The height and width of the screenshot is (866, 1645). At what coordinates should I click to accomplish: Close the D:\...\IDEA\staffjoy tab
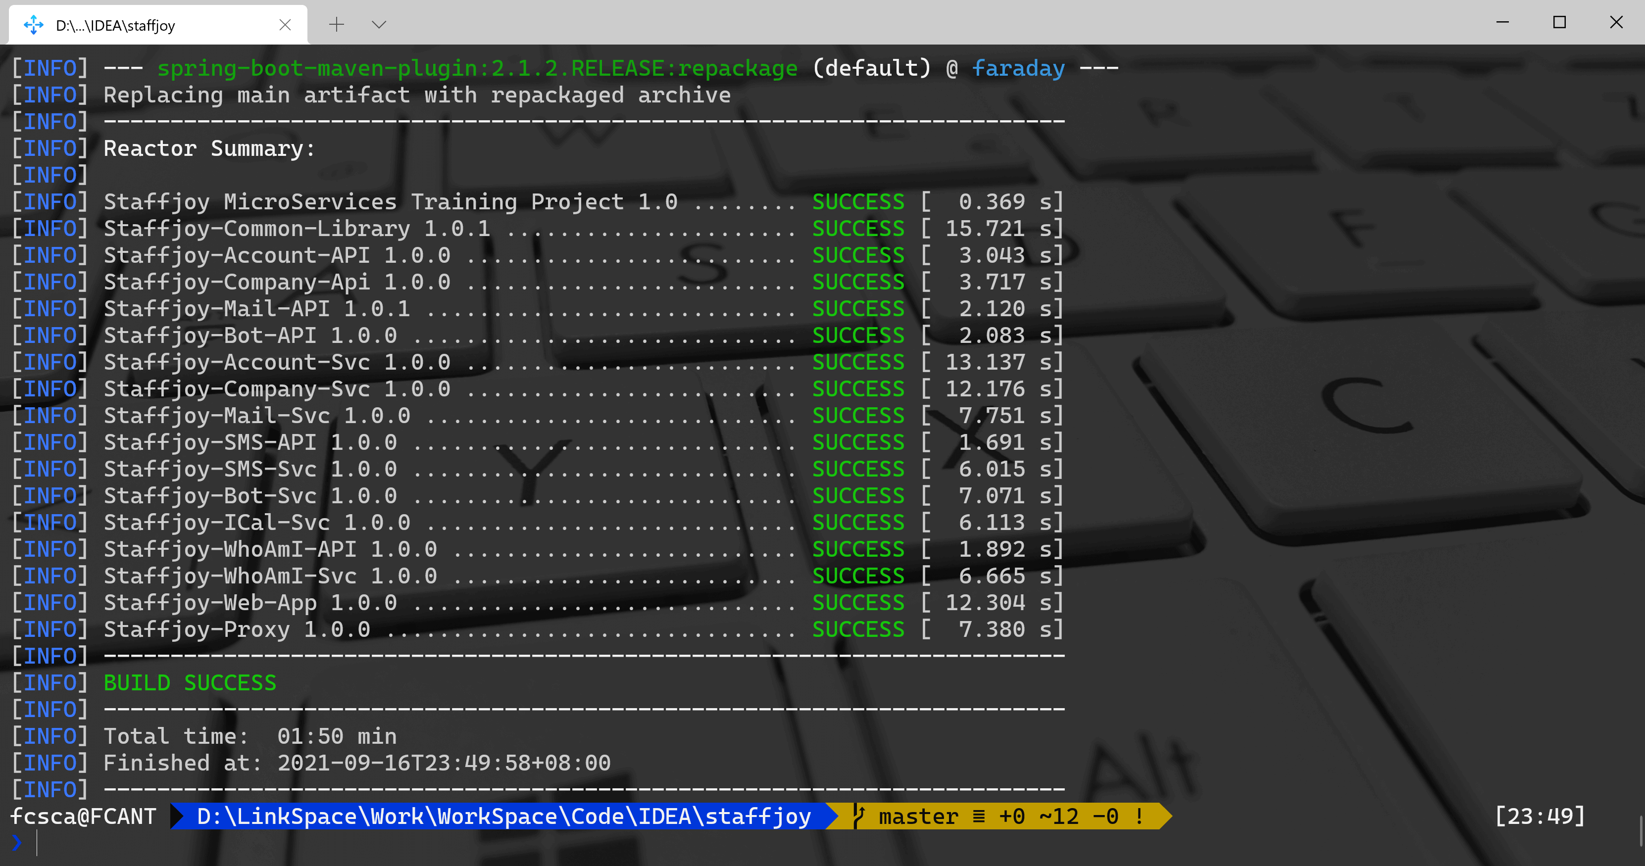pos(285,25)
